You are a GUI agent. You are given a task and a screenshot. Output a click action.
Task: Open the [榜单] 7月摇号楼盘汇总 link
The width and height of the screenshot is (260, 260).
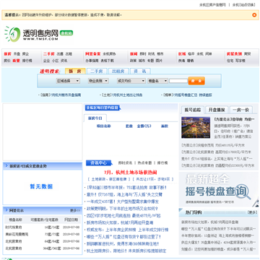(187, 95)
